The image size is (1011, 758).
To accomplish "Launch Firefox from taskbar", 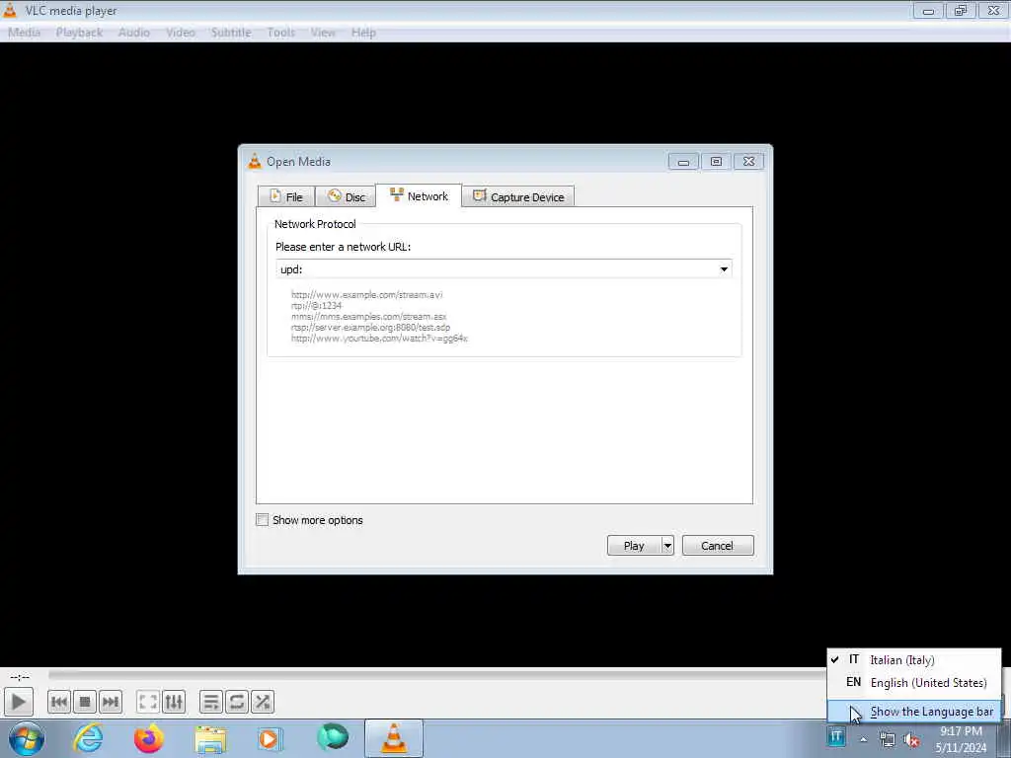I will pyautogui.click(x=149, y=738).
